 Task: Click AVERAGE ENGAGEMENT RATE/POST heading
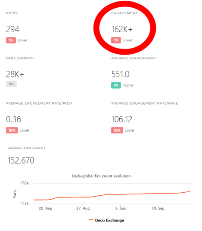tap(39, 103)
